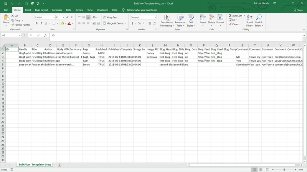Apply yellow fill color to cell

coord(62,23)
